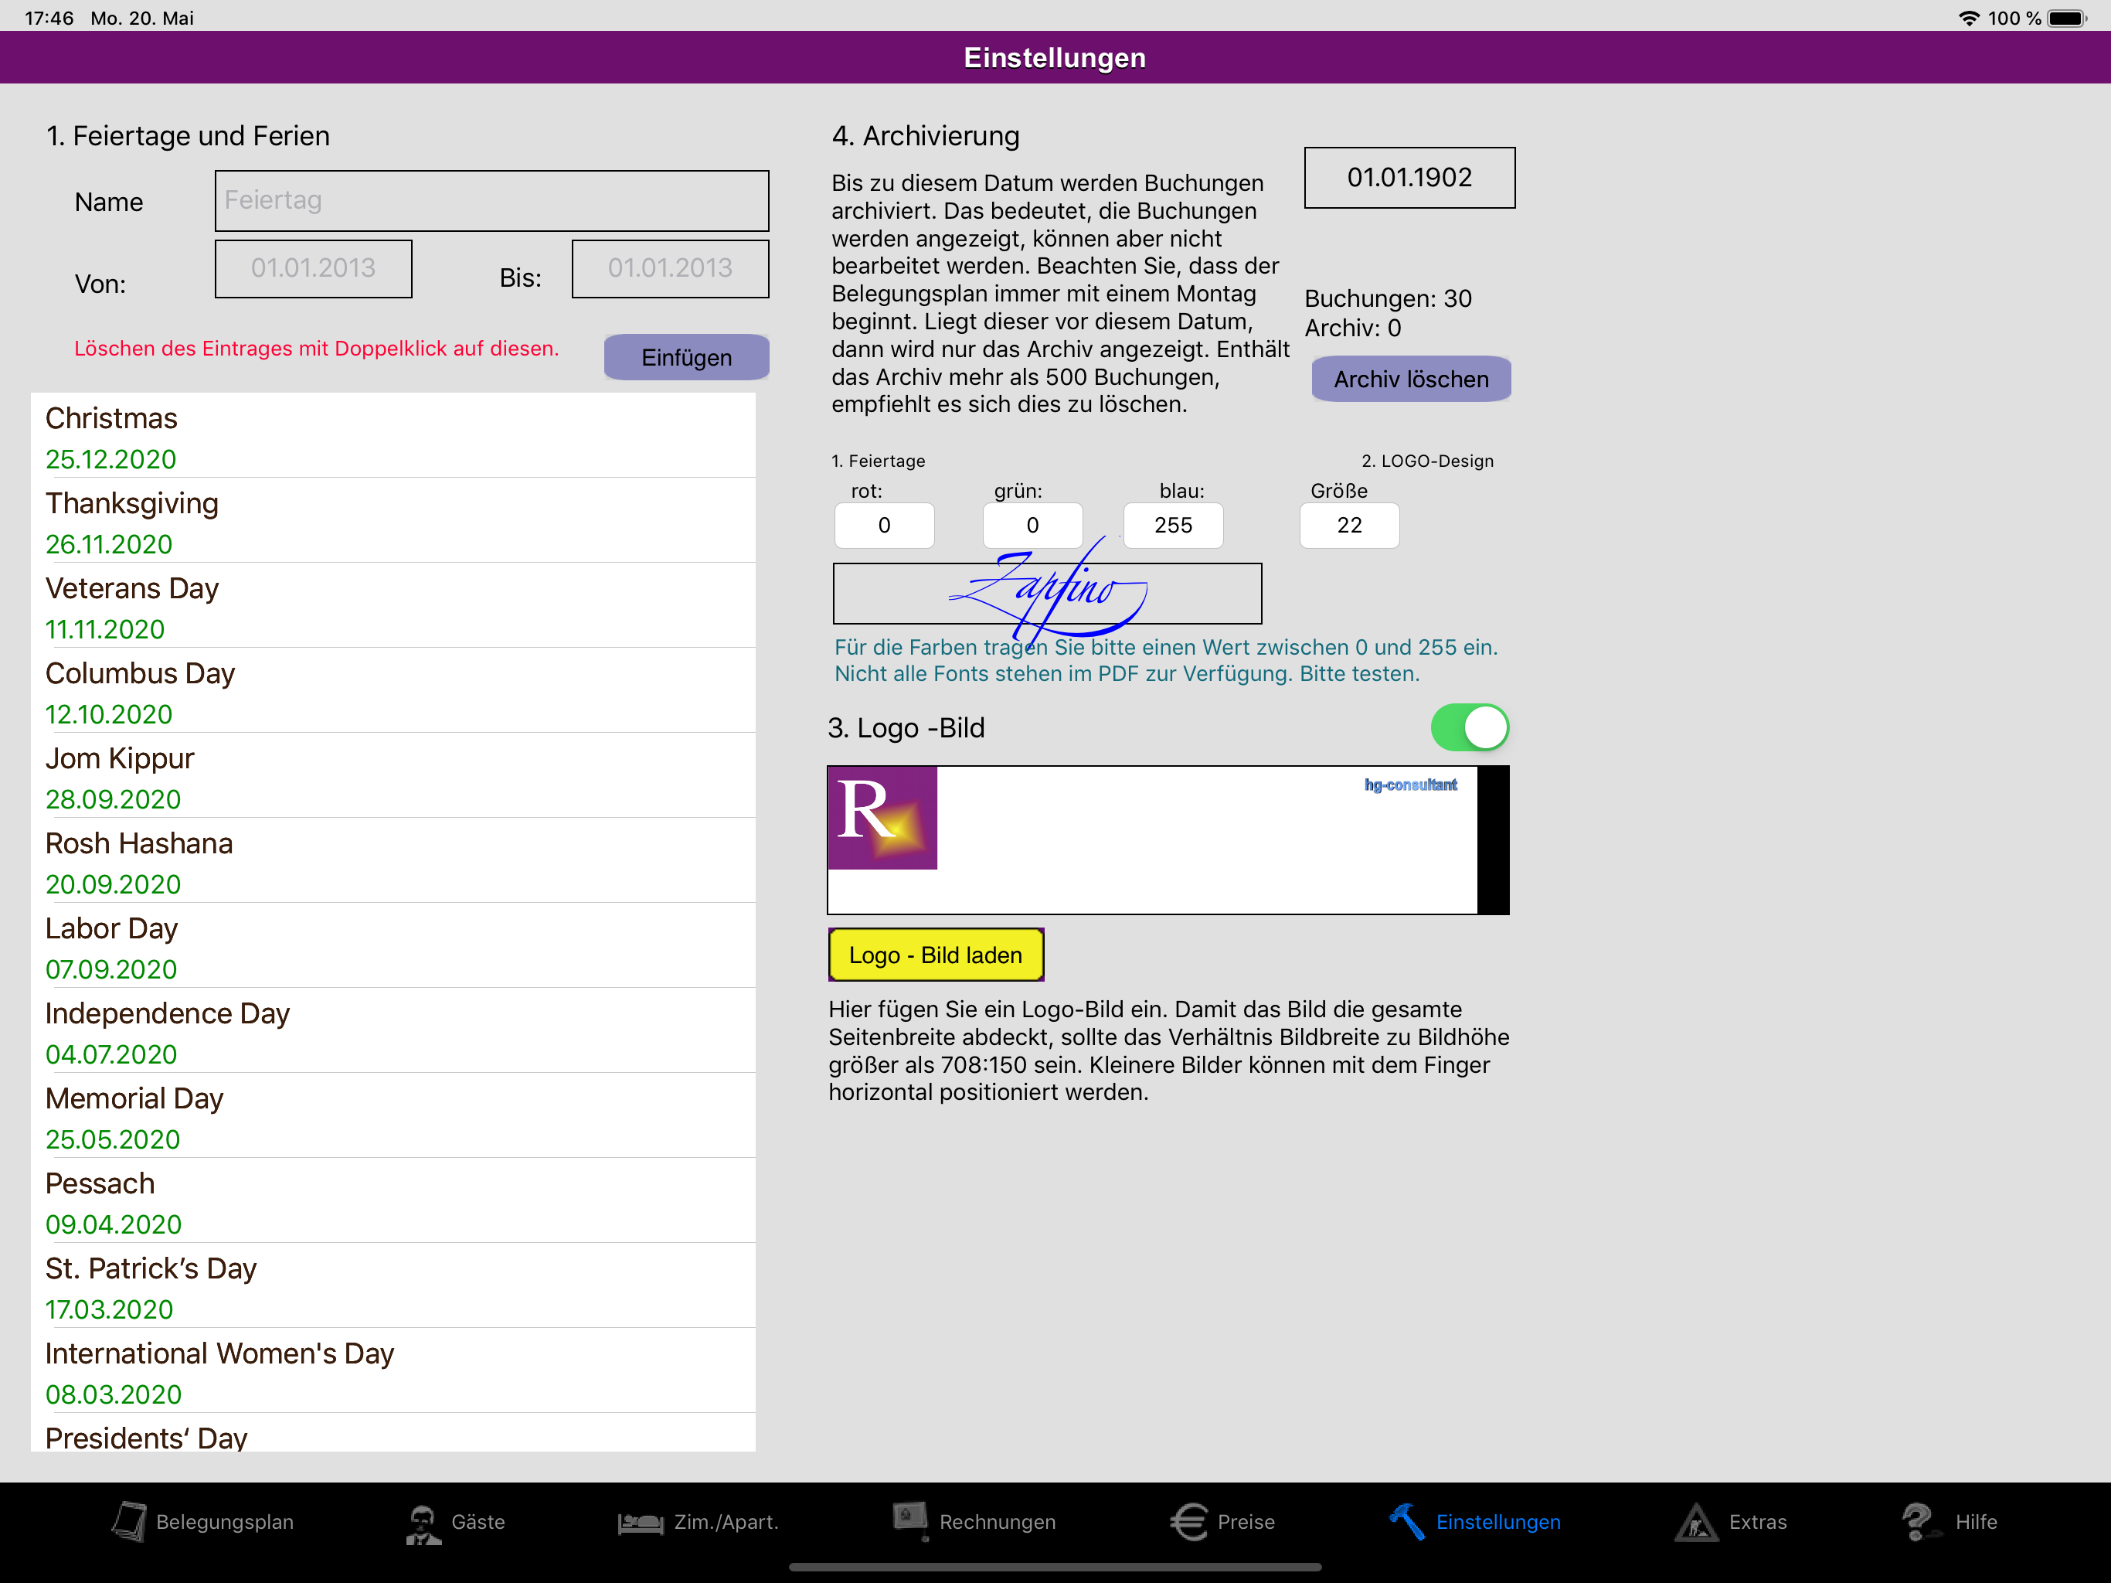Focus the Von date field
This screenshot has height=1583, width=2111.
(x=313, y=268)
